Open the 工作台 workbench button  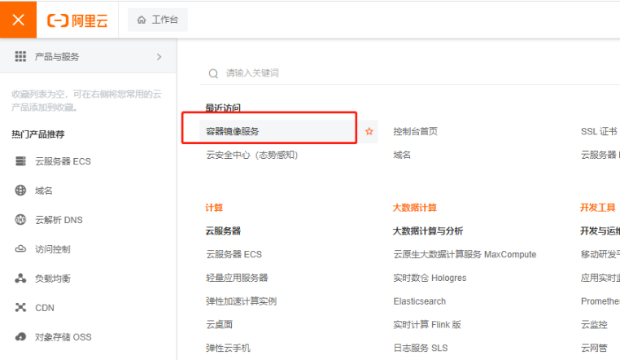pos(158,20)
